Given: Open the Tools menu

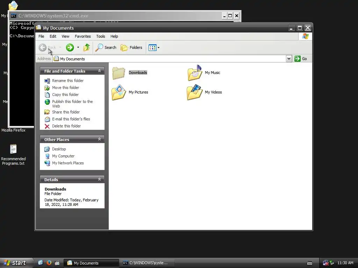Looking at the screenshot, I should coord(100,36).
